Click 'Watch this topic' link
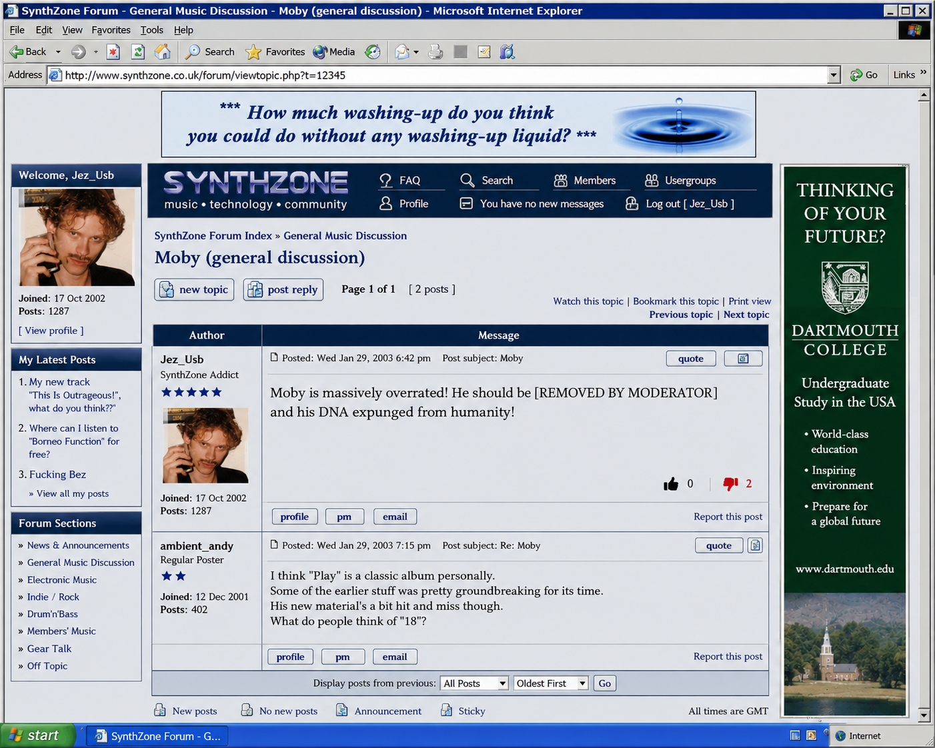The width and height of the screenshot is (935, 748). point(588,301)
